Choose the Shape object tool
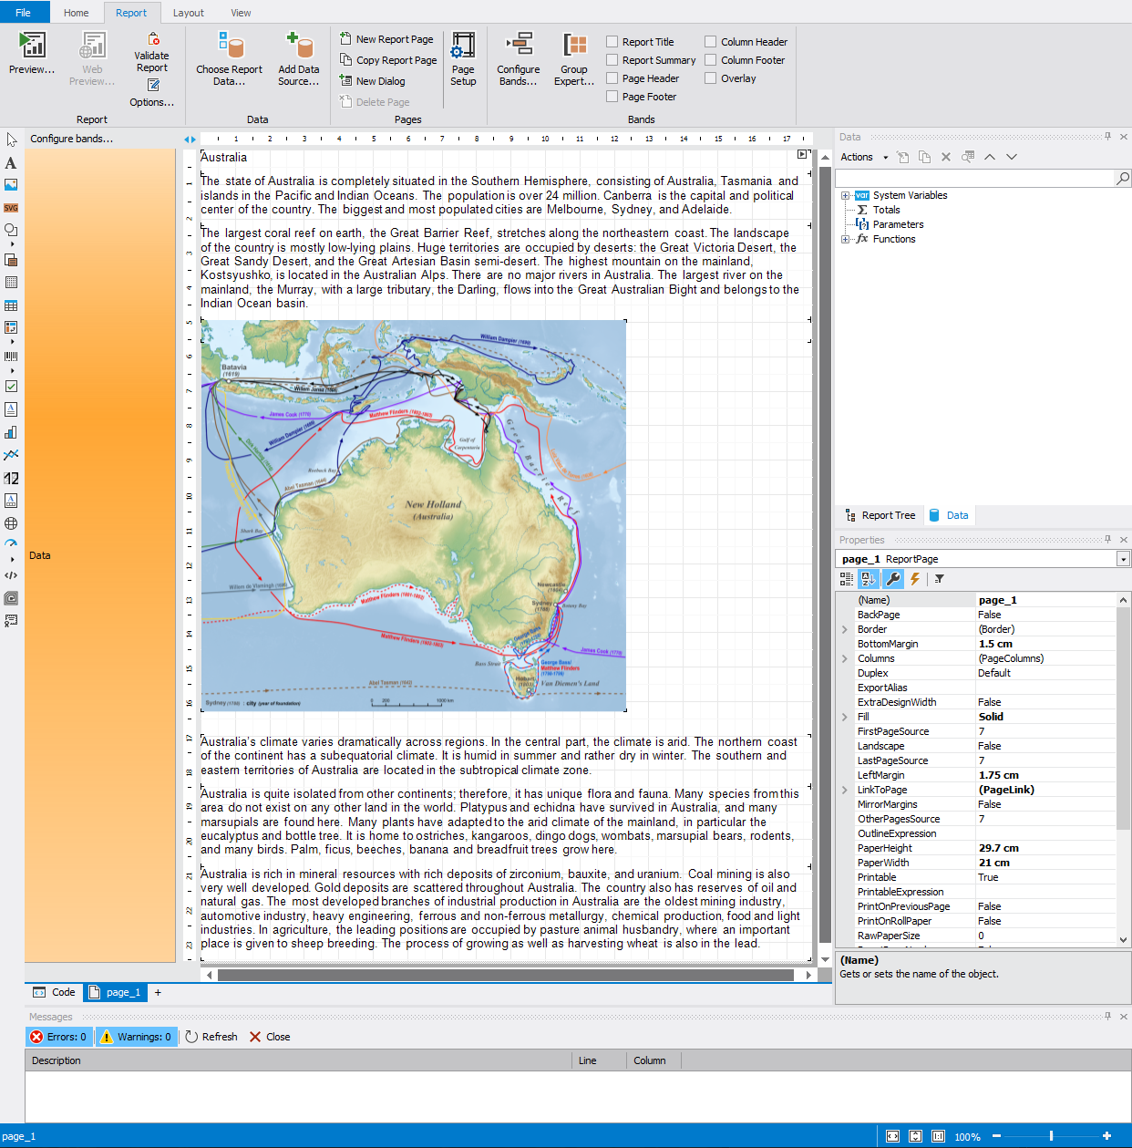Viewport: 1132px width, 1148px height. pyautogui.click(x=11, y=230)
